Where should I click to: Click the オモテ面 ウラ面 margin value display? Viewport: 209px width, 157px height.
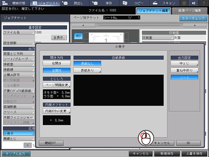pos(57,94)
